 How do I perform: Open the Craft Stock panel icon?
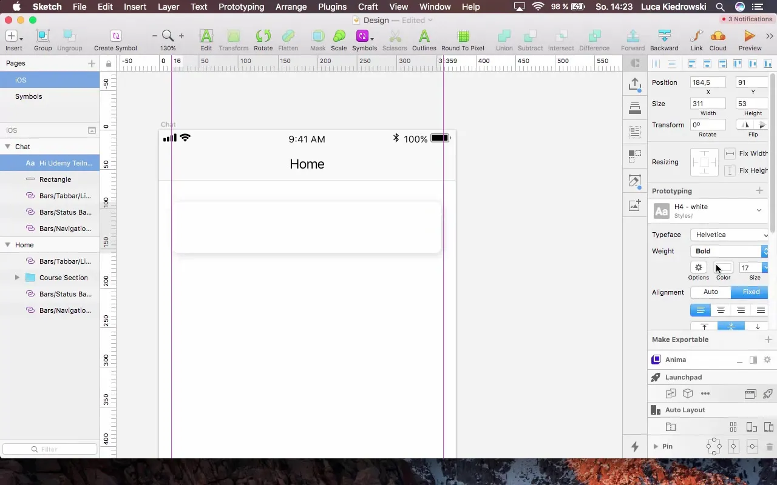635,109
